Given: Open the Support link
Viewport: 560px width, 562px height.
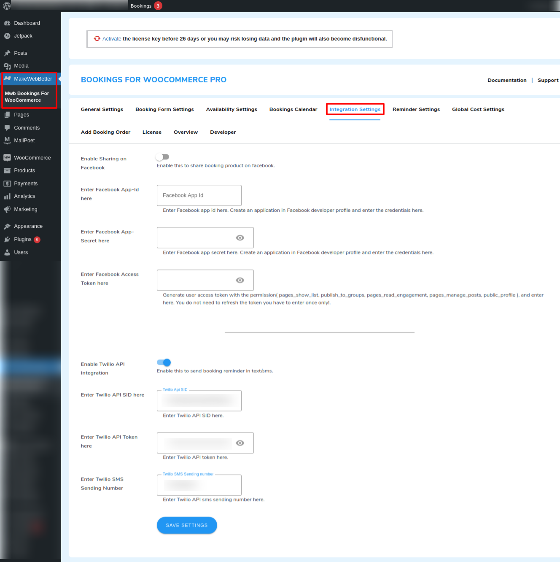Looking at the screenshot, I should point(548,80).
